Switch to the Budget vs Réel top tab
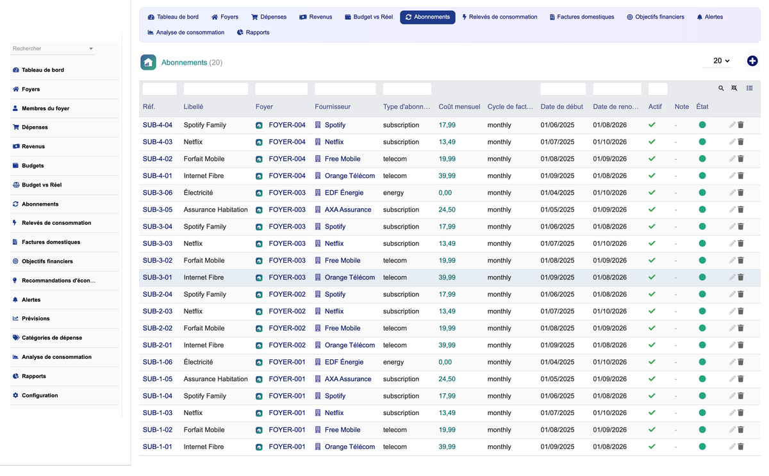 pos(368,17)
